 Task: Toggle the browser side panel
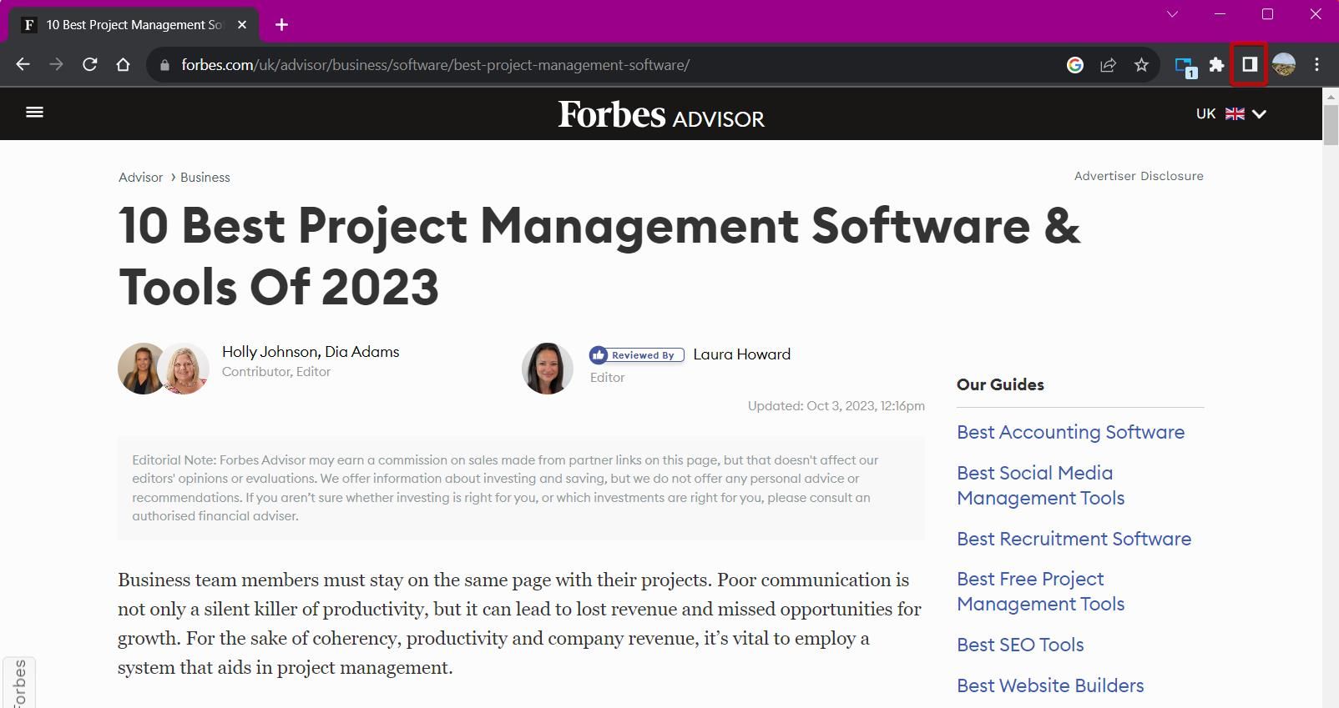tap(1249, 64)
